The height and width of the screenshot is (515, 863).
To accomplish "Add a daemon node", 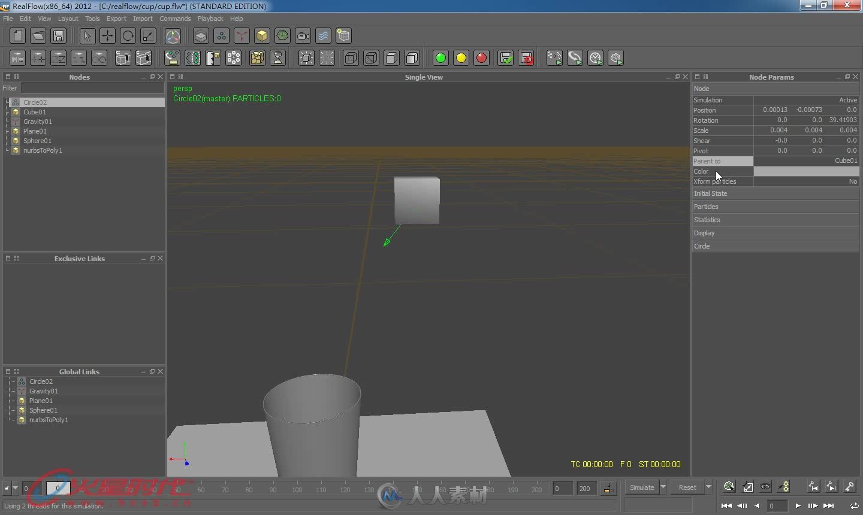I will [242, 36].
